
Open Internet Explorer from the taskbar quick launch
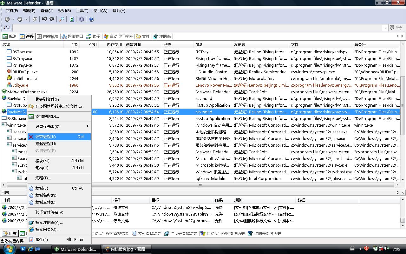coord(31,249)
